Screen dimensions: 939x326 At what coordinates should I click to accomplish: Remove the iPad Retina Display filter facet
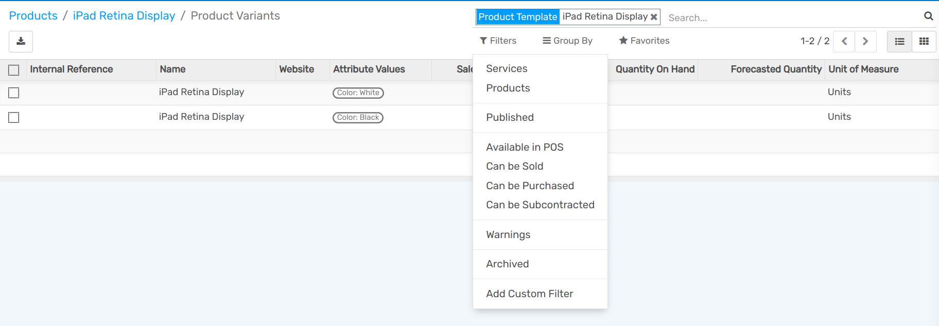click(654, 17)
